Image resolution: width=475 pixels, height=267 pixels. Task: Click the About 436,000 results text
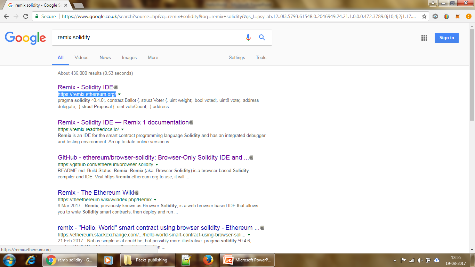point(95,73)
